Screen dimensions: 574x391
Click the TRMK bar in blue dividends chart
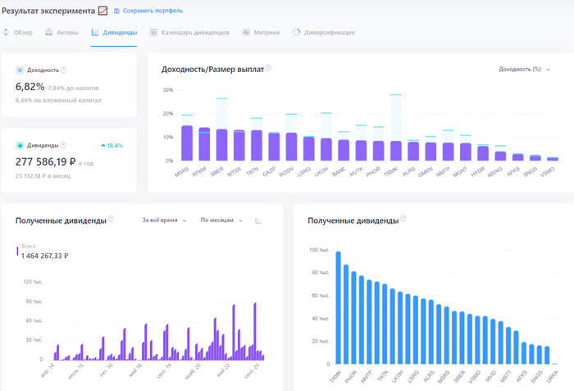point(338,307)
